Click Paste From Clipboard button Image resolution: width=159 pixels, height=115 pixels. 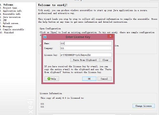(85, 60)
